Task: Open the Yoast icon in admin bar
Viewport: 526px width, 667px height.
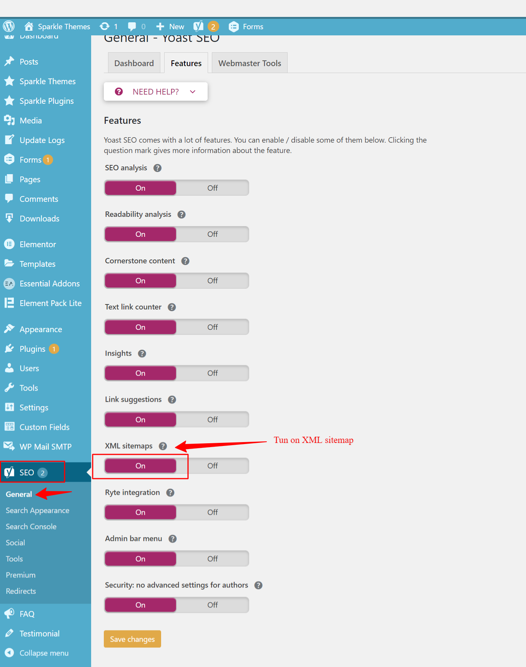Action: [x=198, y=26]
